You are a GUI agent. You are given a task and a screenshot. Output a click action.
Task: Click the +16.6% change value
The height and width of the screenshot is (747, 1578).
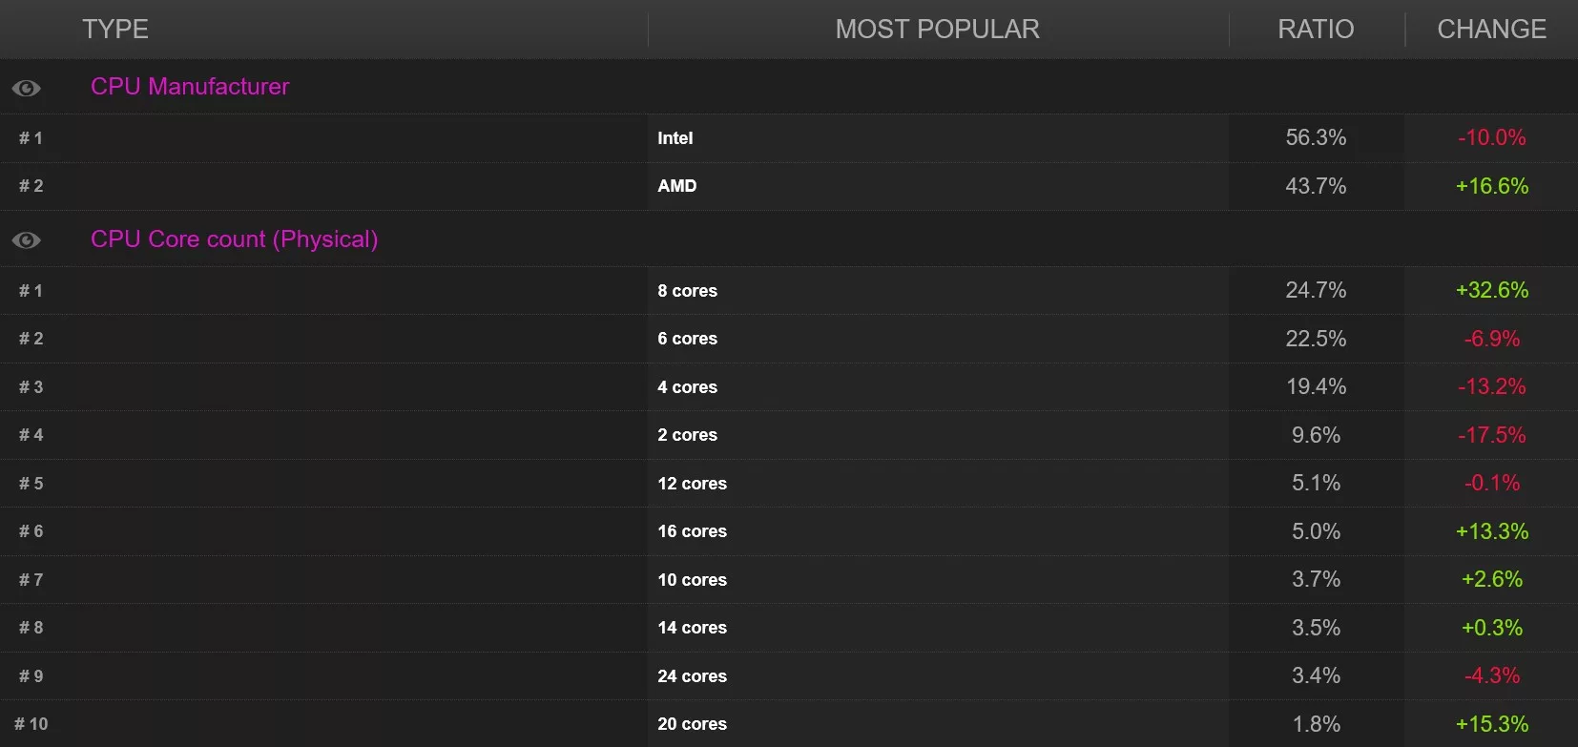tap(1492, 186)
